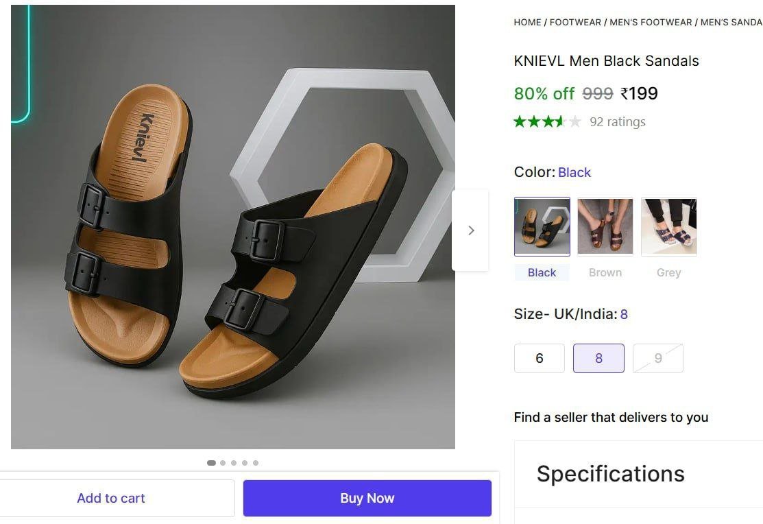View the 92 ratings link

pyautogui.click(x=618, y=122)
